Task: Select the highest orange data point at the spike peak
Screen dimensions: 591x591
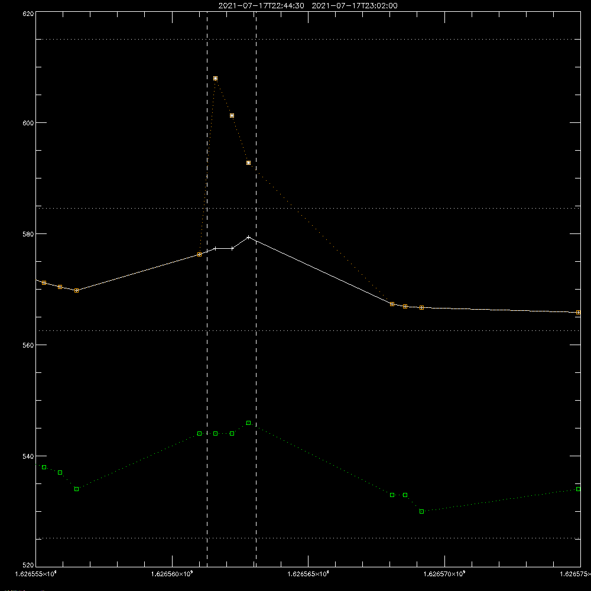Action: [x=215, y=79]
